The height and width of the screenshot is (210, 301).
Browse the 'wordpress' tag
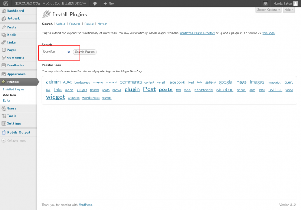click(91, 98)
